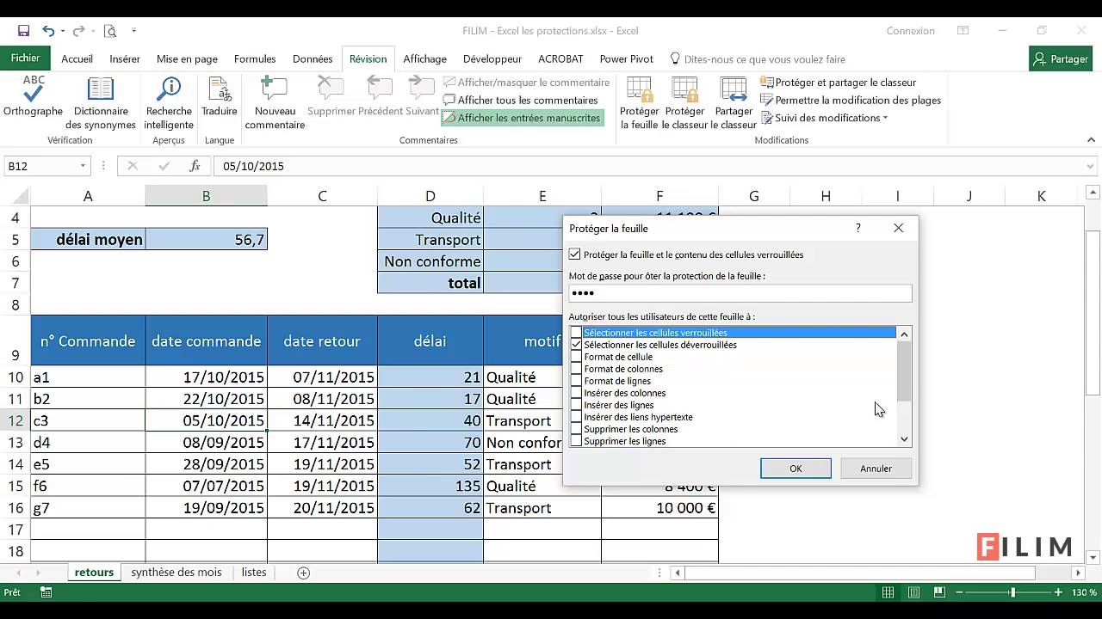Uncheck Sélectionner les cellules déverrouillées
Viewport: 1102px width, 619px height.
[577, 345]
